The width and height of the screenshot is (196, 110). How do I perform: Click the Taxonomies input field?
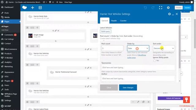[138, 68]
